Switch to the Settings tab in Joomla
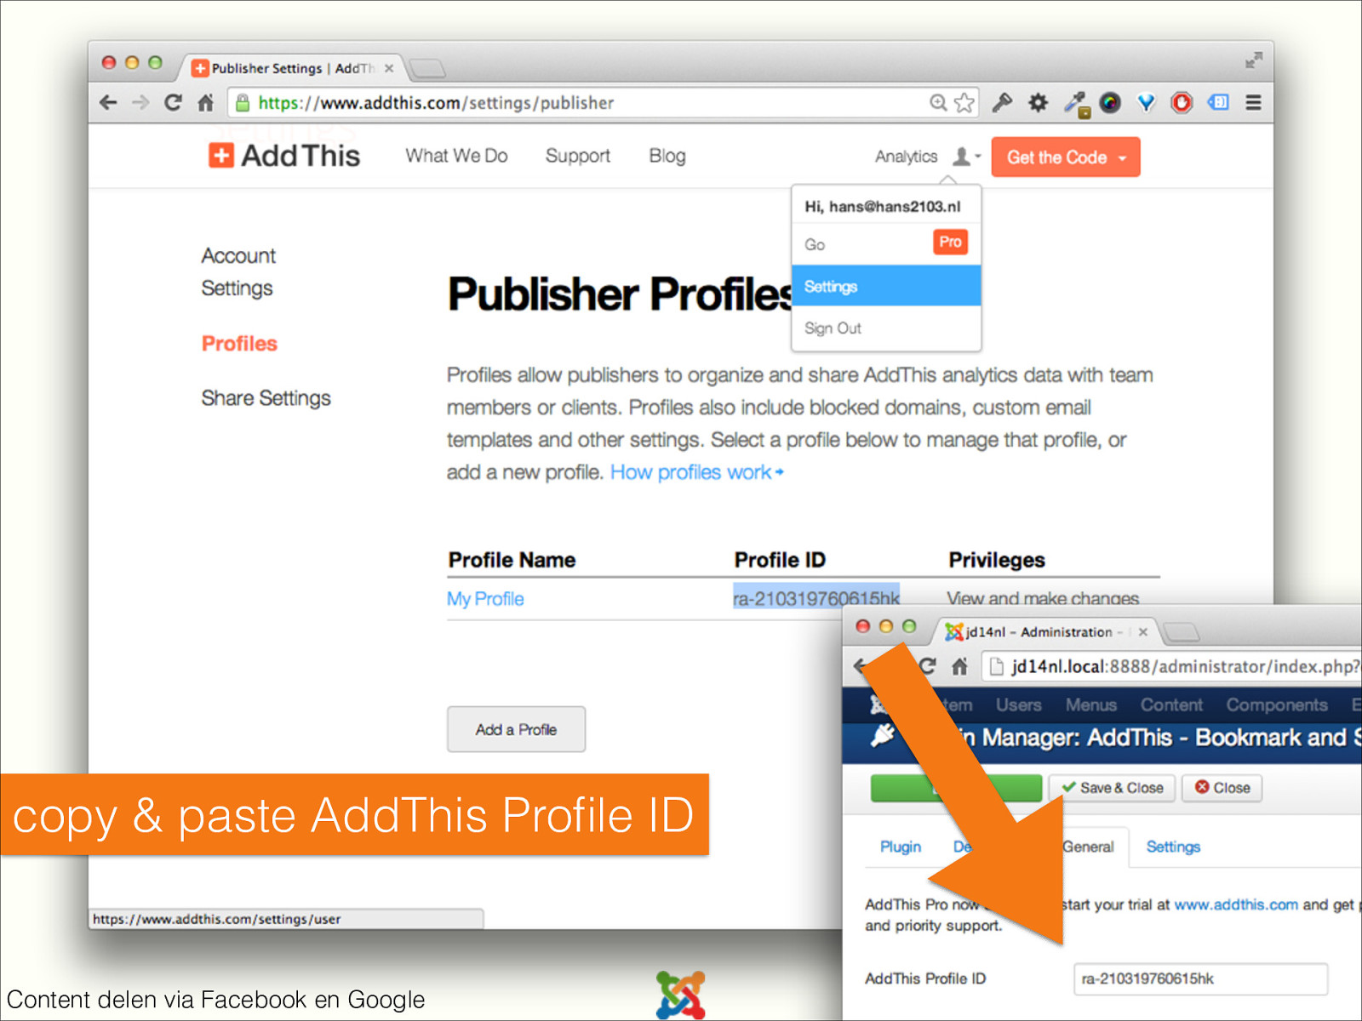The height and width of the screenshot is (1021, 1362). click(x=1173, y=847)
